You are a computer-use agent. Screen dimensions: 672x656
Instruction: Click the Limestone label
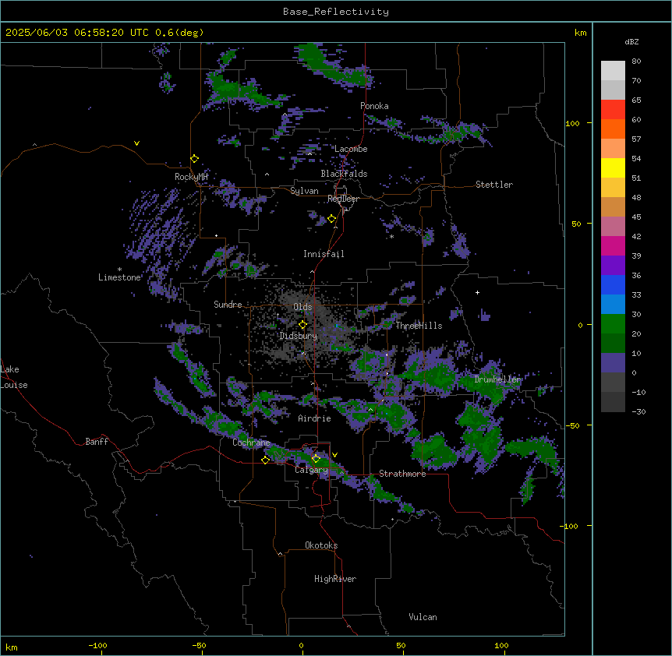pyautogui.click(x=119, y=277)
